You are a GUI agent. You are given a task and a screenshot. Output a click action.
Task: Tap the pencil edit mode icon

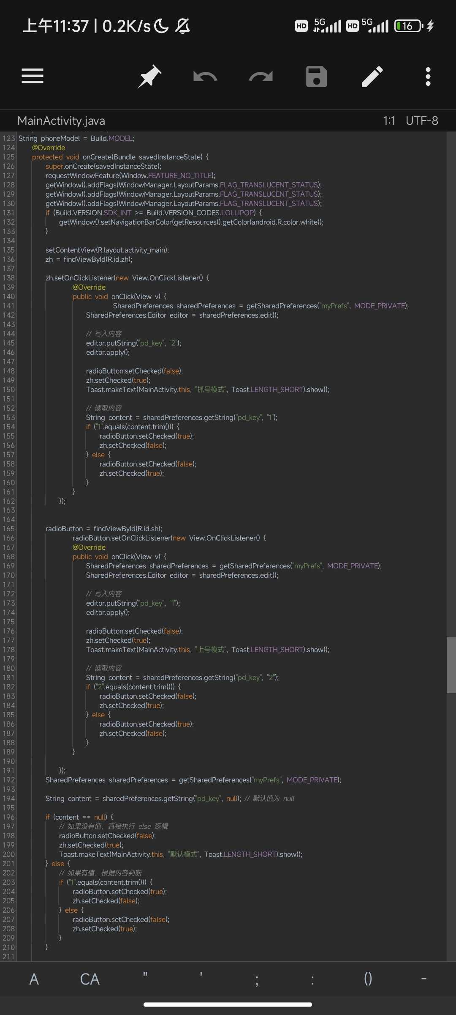(x=372, y=77)
